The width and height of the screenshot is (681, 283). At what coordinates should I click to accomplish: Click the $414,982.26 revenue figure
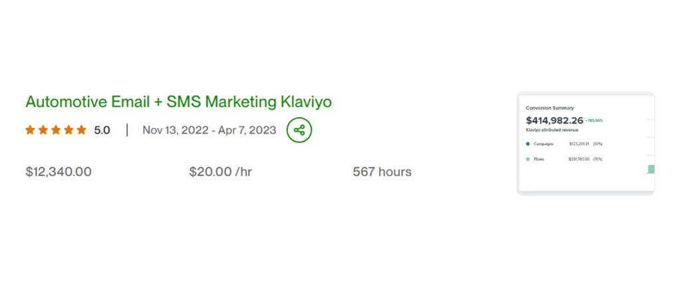click(x=554, y=120)
